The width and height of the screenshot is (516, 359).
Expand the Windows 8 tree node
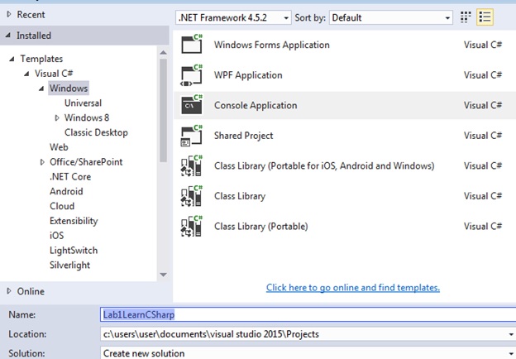(57, 117)
